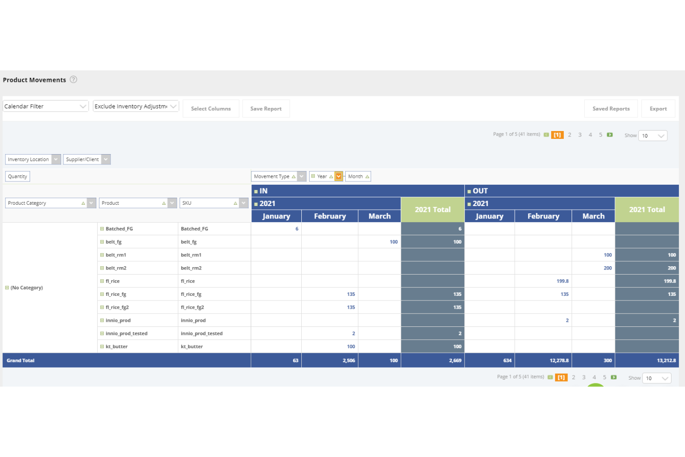Open the Saved Reports panel
Viewport: 685px width, 457px height.
pos(611,108)
